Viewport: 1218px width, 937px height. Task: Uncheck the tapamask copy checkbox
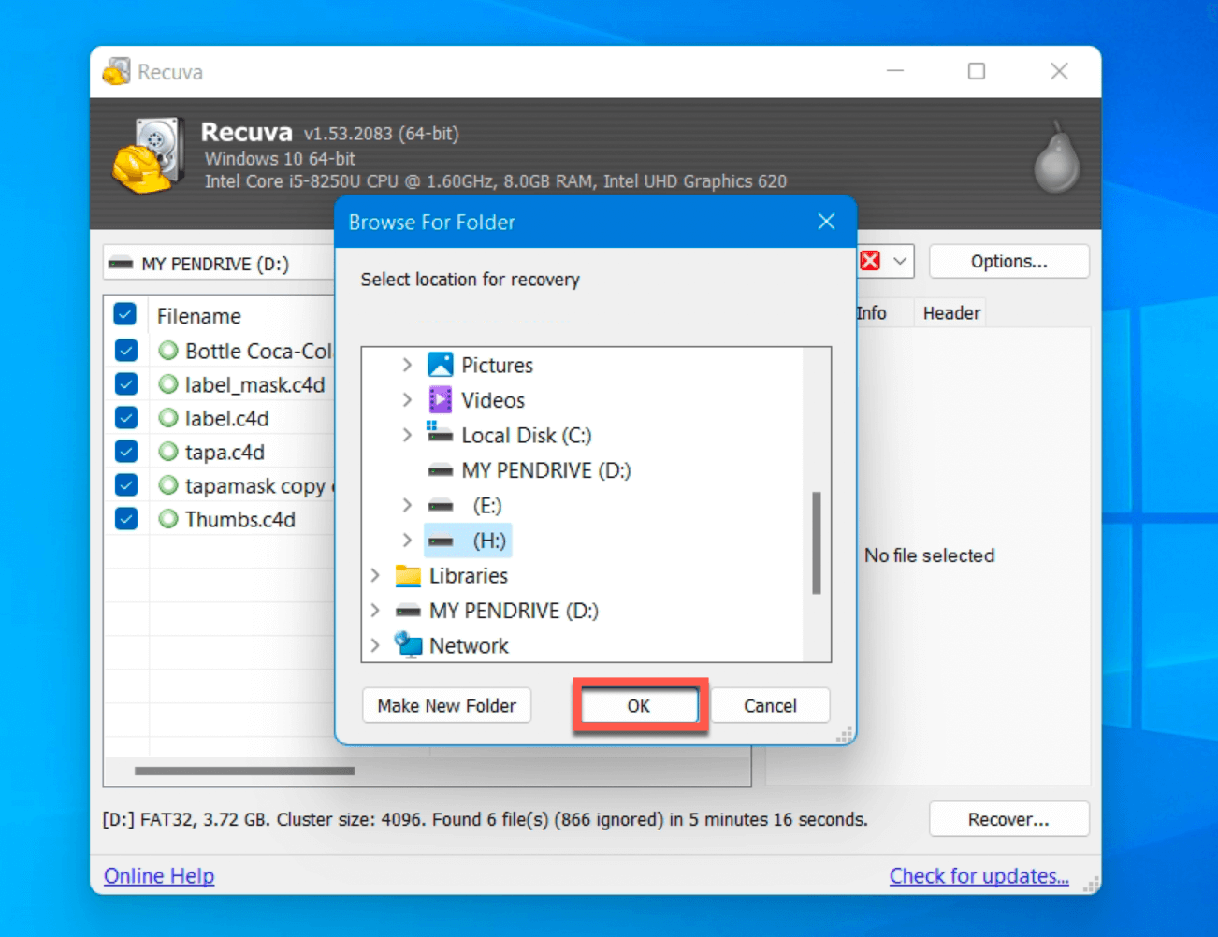tap(125, 485)
